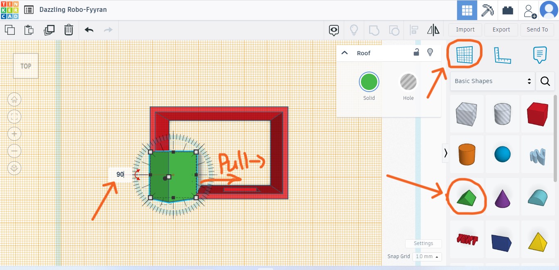Image resolution: width=559 pixels, height=270 pixels.
Task: Pick the green Roof shape
Action: pyautogui.click(x=467, y=198)
